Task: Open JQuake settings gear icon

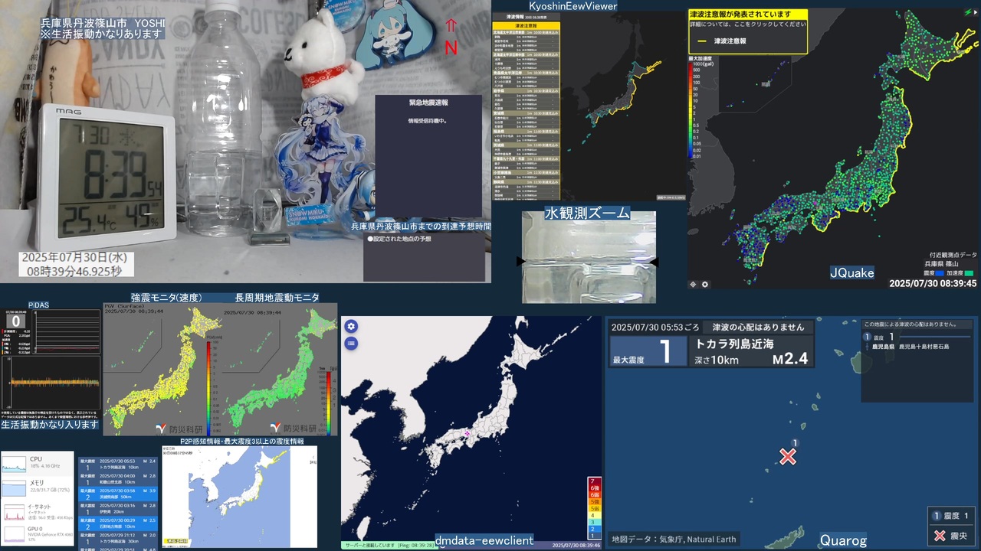Action: (x=705, y=284)
